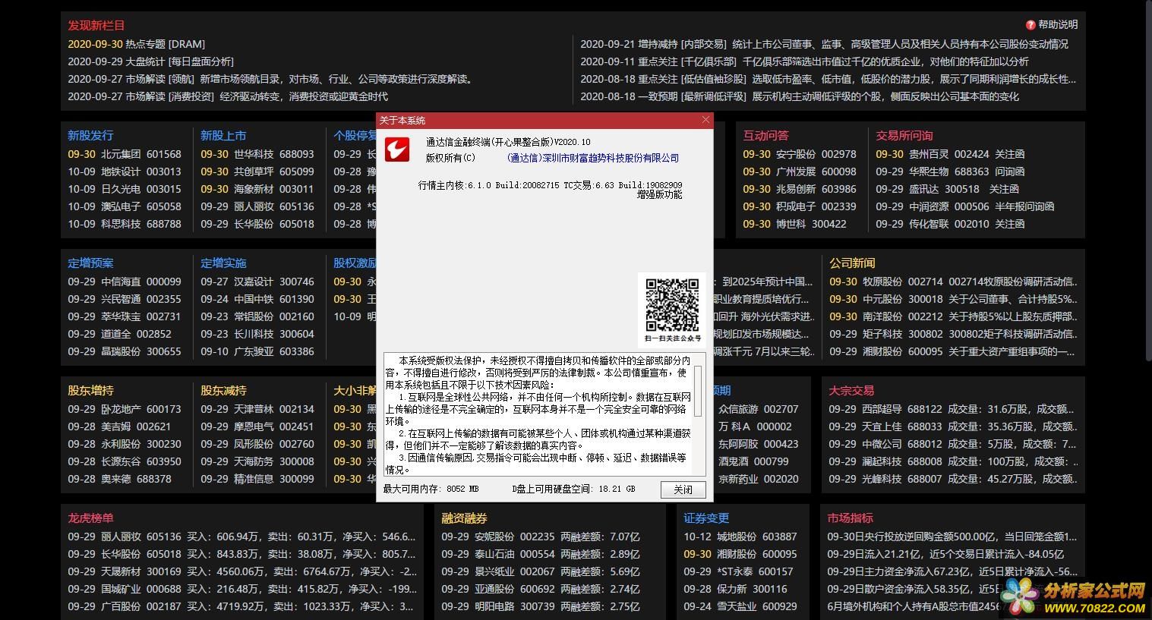Viewport: 1152px width, 620px height.
Task: Open the 发现新栏目 heading
Action: click(x=96, y=26)
